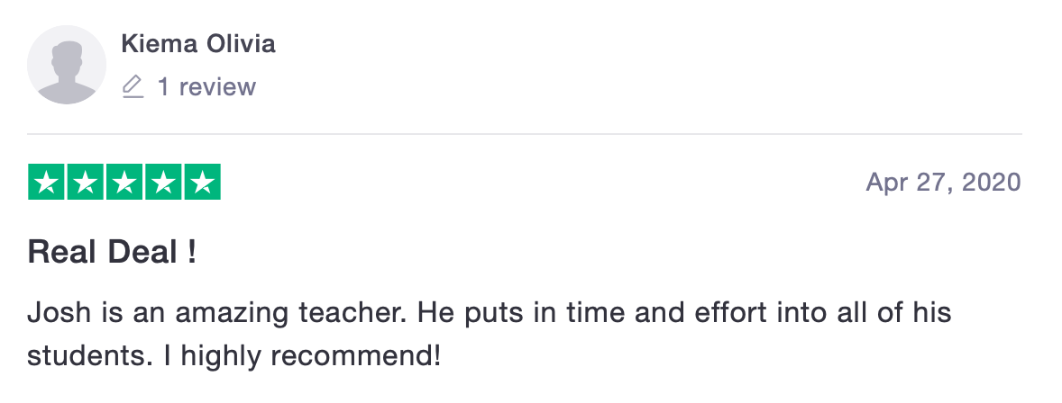Click "He puts in time" phrase

(496, 314)
